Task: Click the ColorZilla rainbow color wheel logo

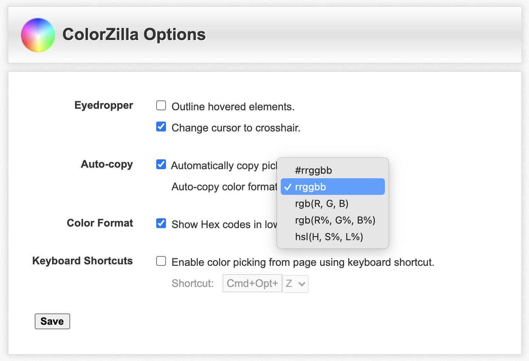Action: [x=38, y=35]
